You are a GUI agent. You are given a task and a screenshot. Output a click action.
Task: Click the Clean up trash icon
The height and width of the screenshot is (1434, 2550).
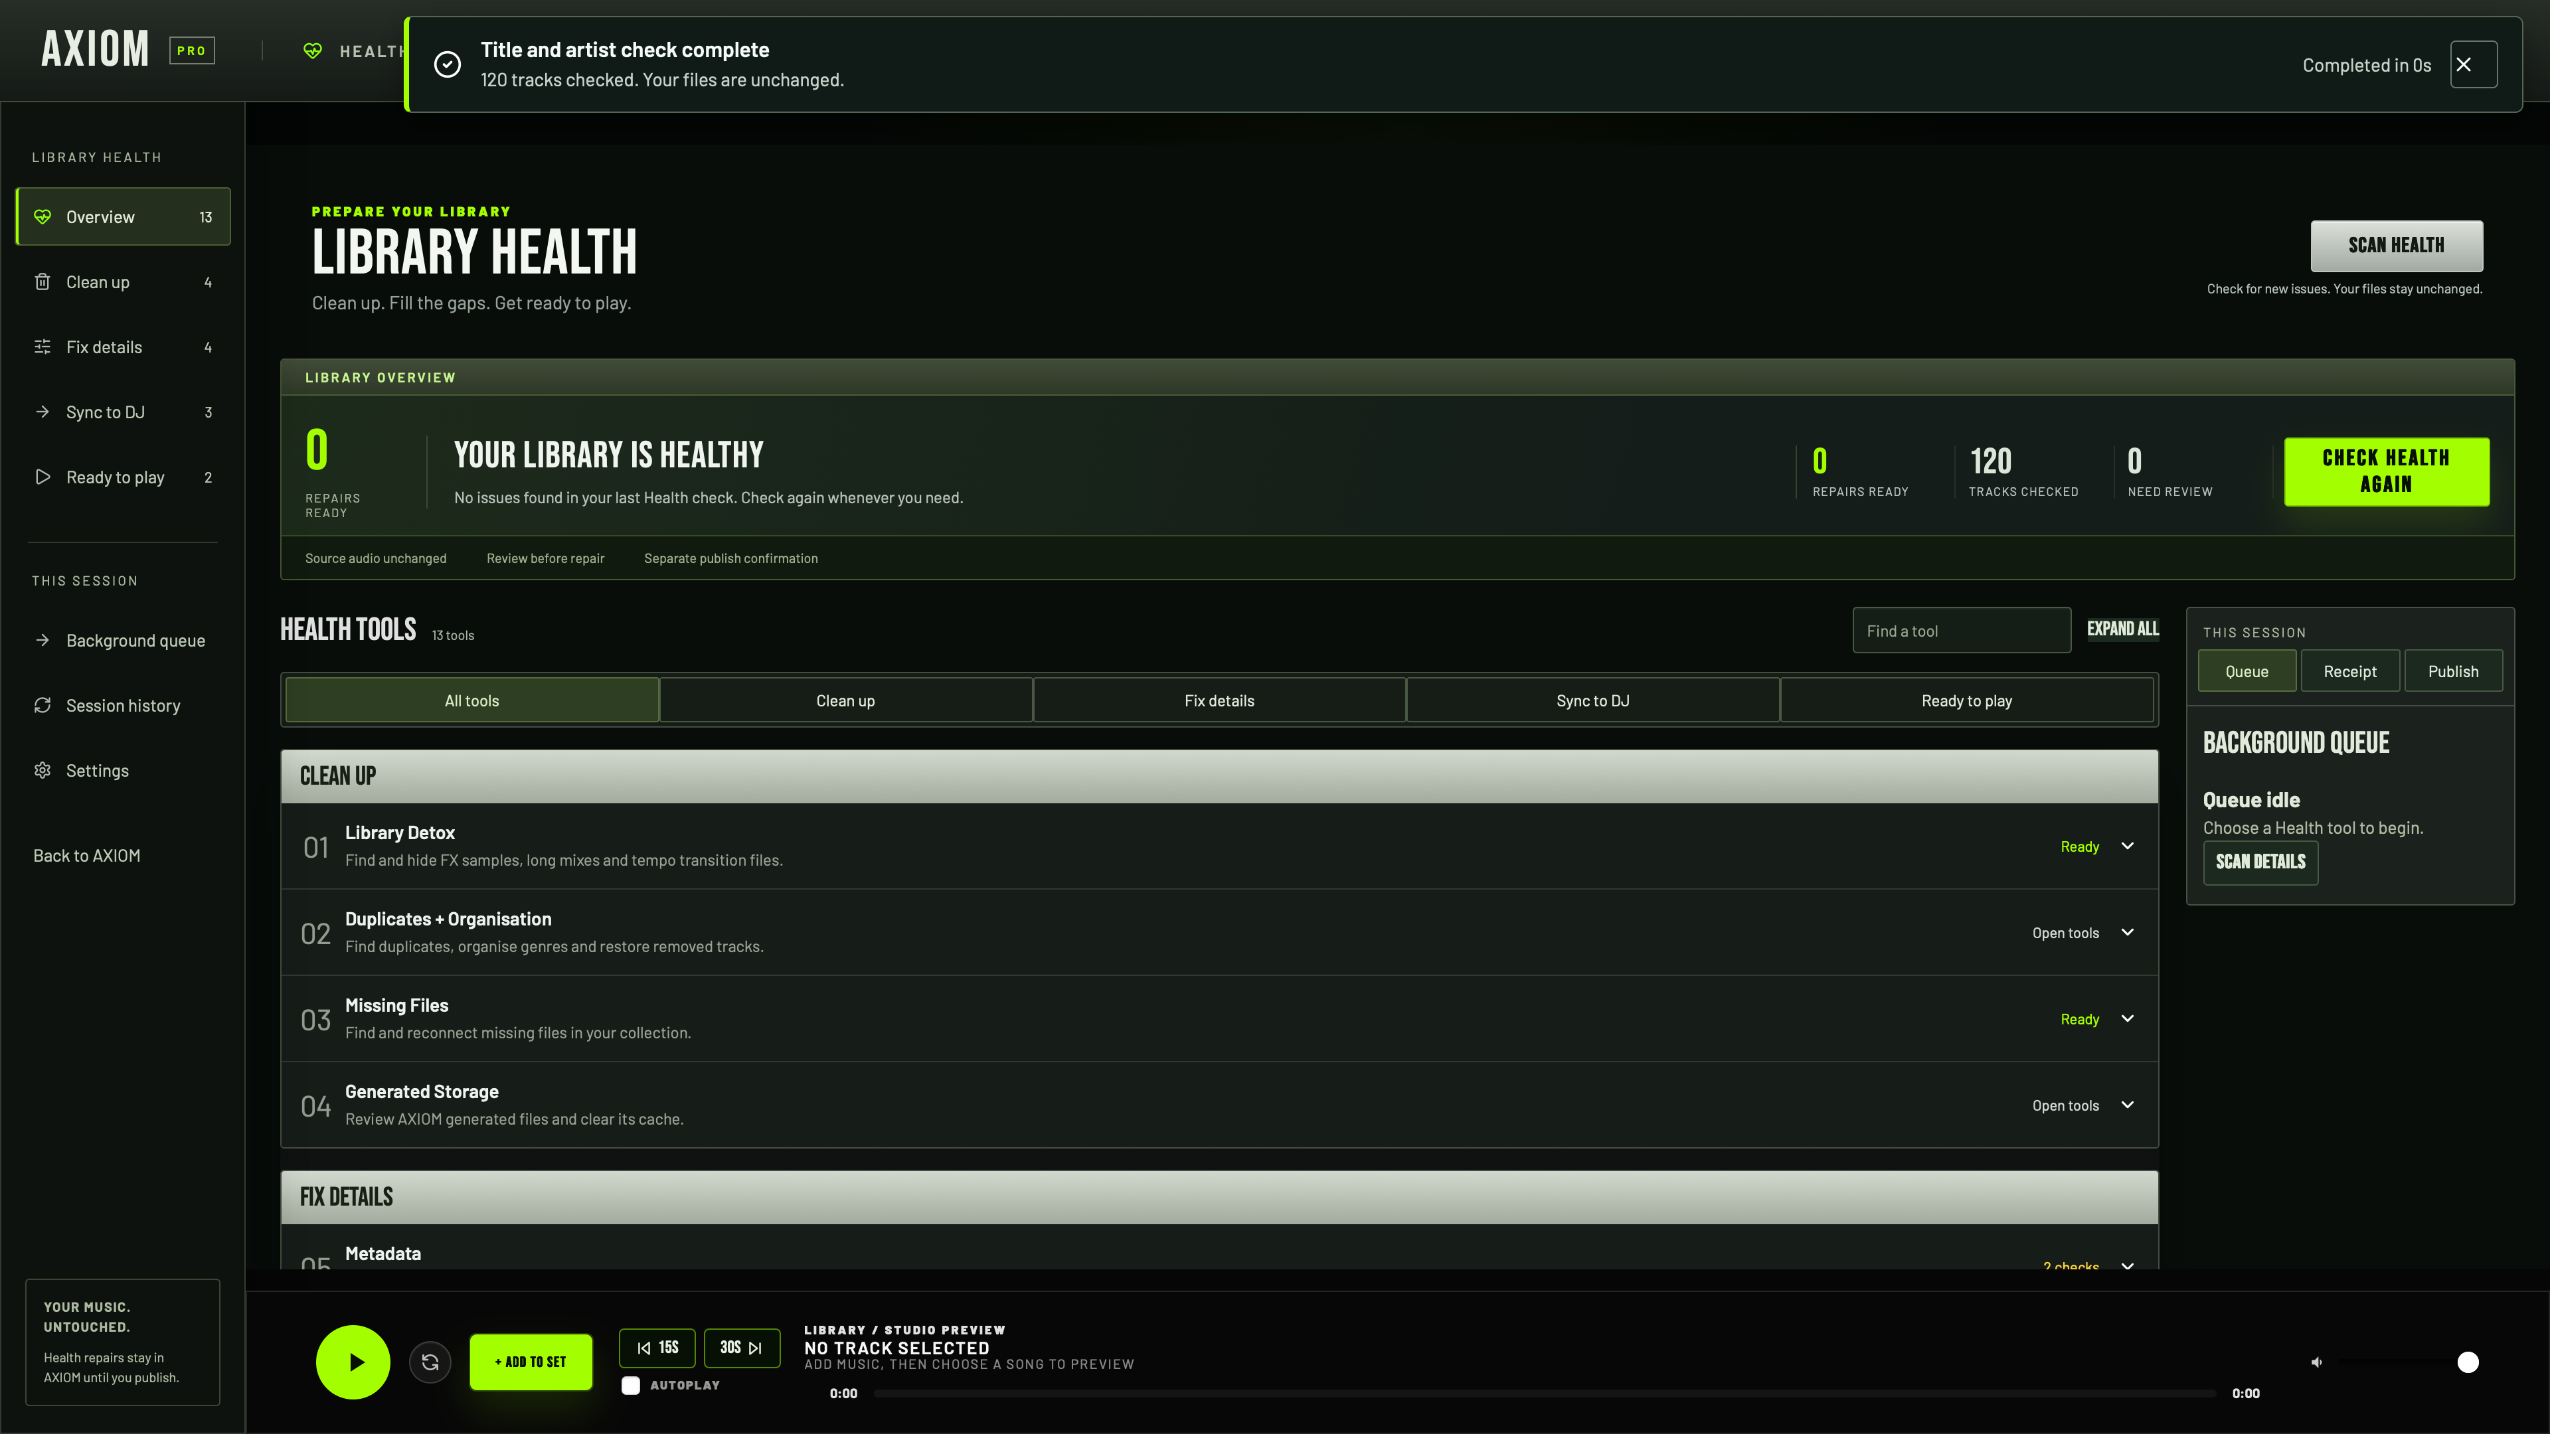tap(42, 282)
